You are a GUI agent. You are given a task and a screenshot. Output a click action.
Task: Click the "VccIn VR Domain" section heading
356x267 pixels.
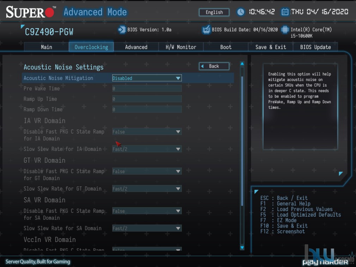(50, 240)
